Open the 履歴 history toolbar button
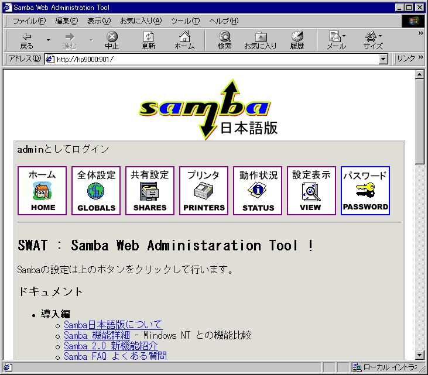 tap(297, 40)
